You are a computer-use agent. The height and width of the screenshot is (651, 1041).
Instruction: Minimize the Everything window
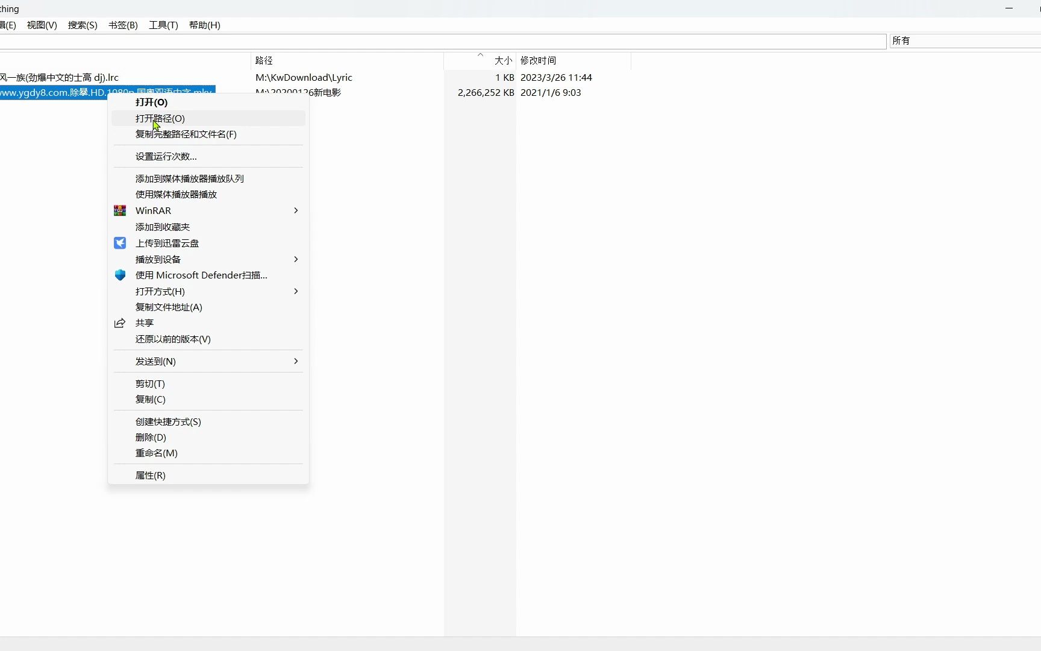click(x=1009, y=8)
